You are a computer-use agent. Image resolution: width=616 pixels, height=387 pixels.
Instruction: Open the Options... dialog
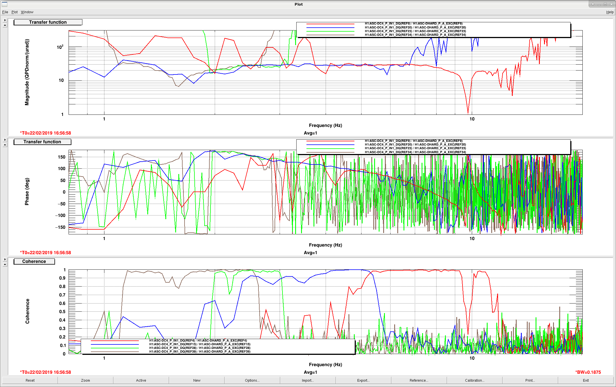point(252,380)
